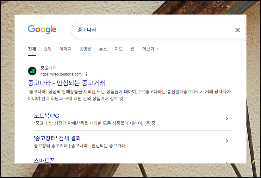Expand the chevron on the '중고장터' 검색 결과 row
The height and width of the screenshot is (178, 261).
(x=227, y=141)
